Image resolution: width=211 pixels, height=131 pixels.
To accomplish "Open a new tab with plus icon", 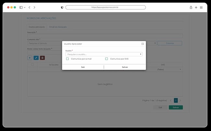I will (x=196, y=7).
